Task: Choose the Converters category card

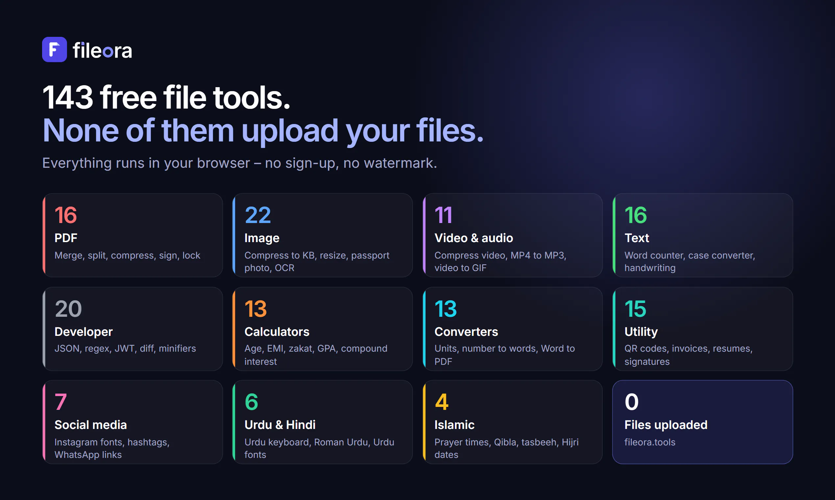Action: pos(513,329)
